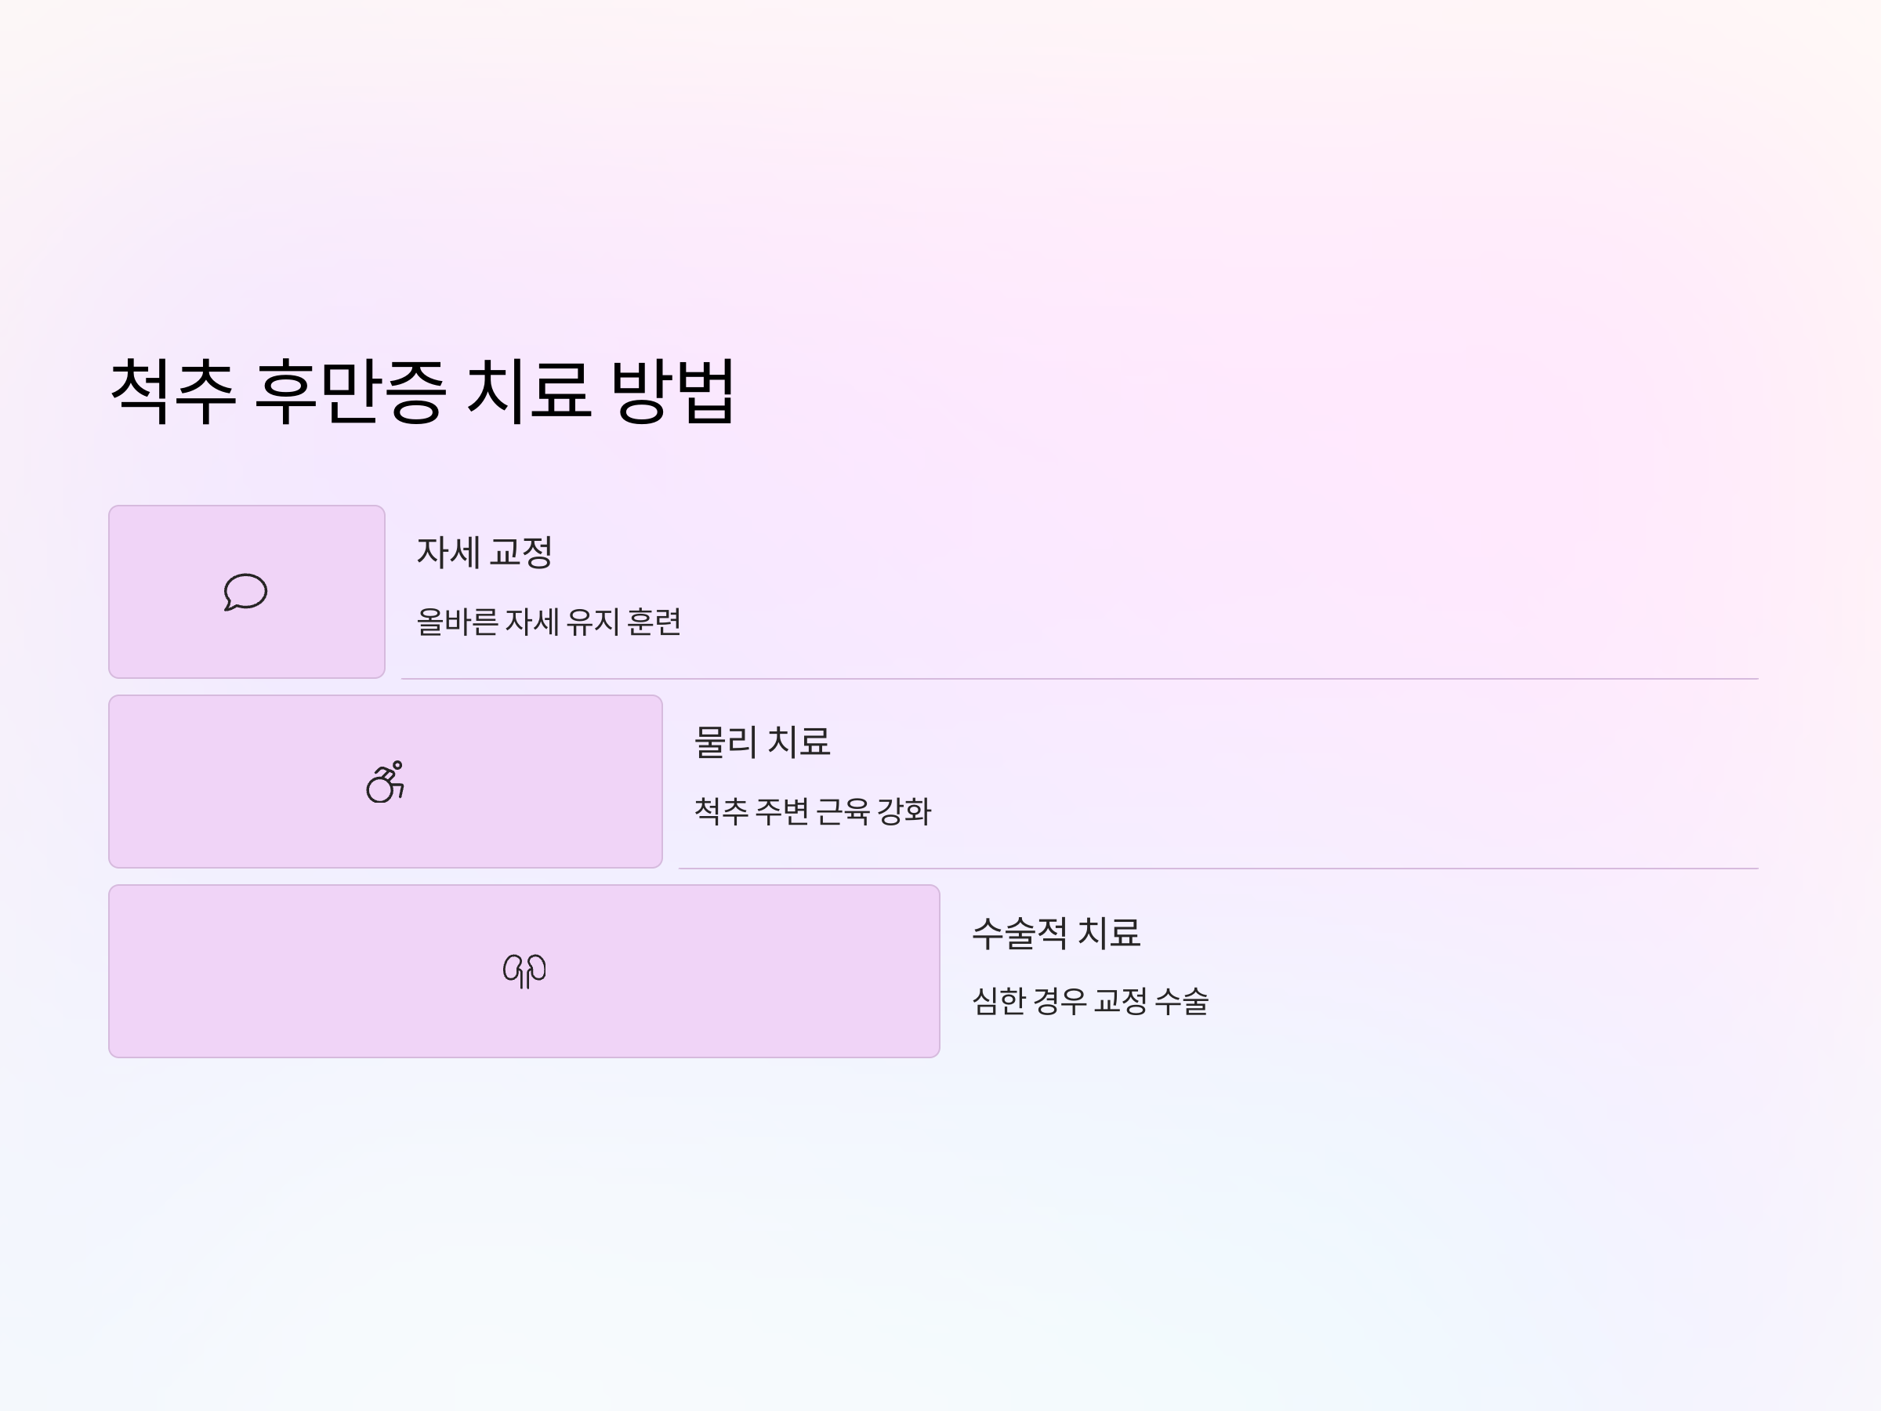Image resolution: width=1881 pixels, height=1411 pixels.
Task: Click the kidneys icon in the longest box
Action: click(x=524, y=971)
